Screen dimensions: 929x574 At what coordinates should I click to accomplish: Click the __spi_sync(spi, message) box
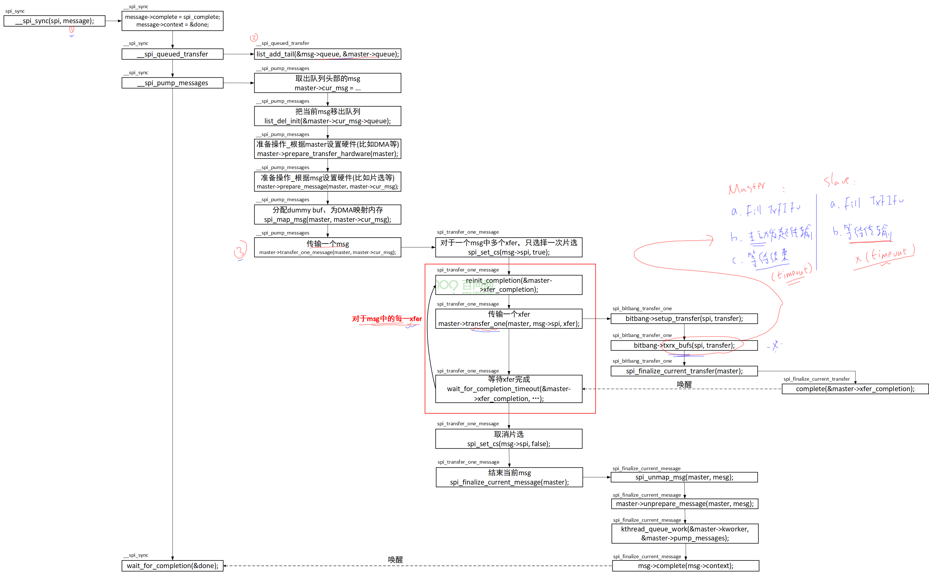click(x=54, y=21)
